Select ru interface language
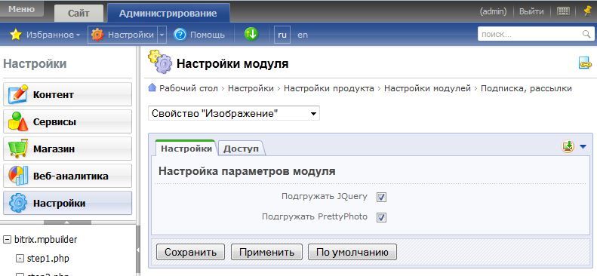This screenshot has height=276, width=597. (x=282, y=35)
